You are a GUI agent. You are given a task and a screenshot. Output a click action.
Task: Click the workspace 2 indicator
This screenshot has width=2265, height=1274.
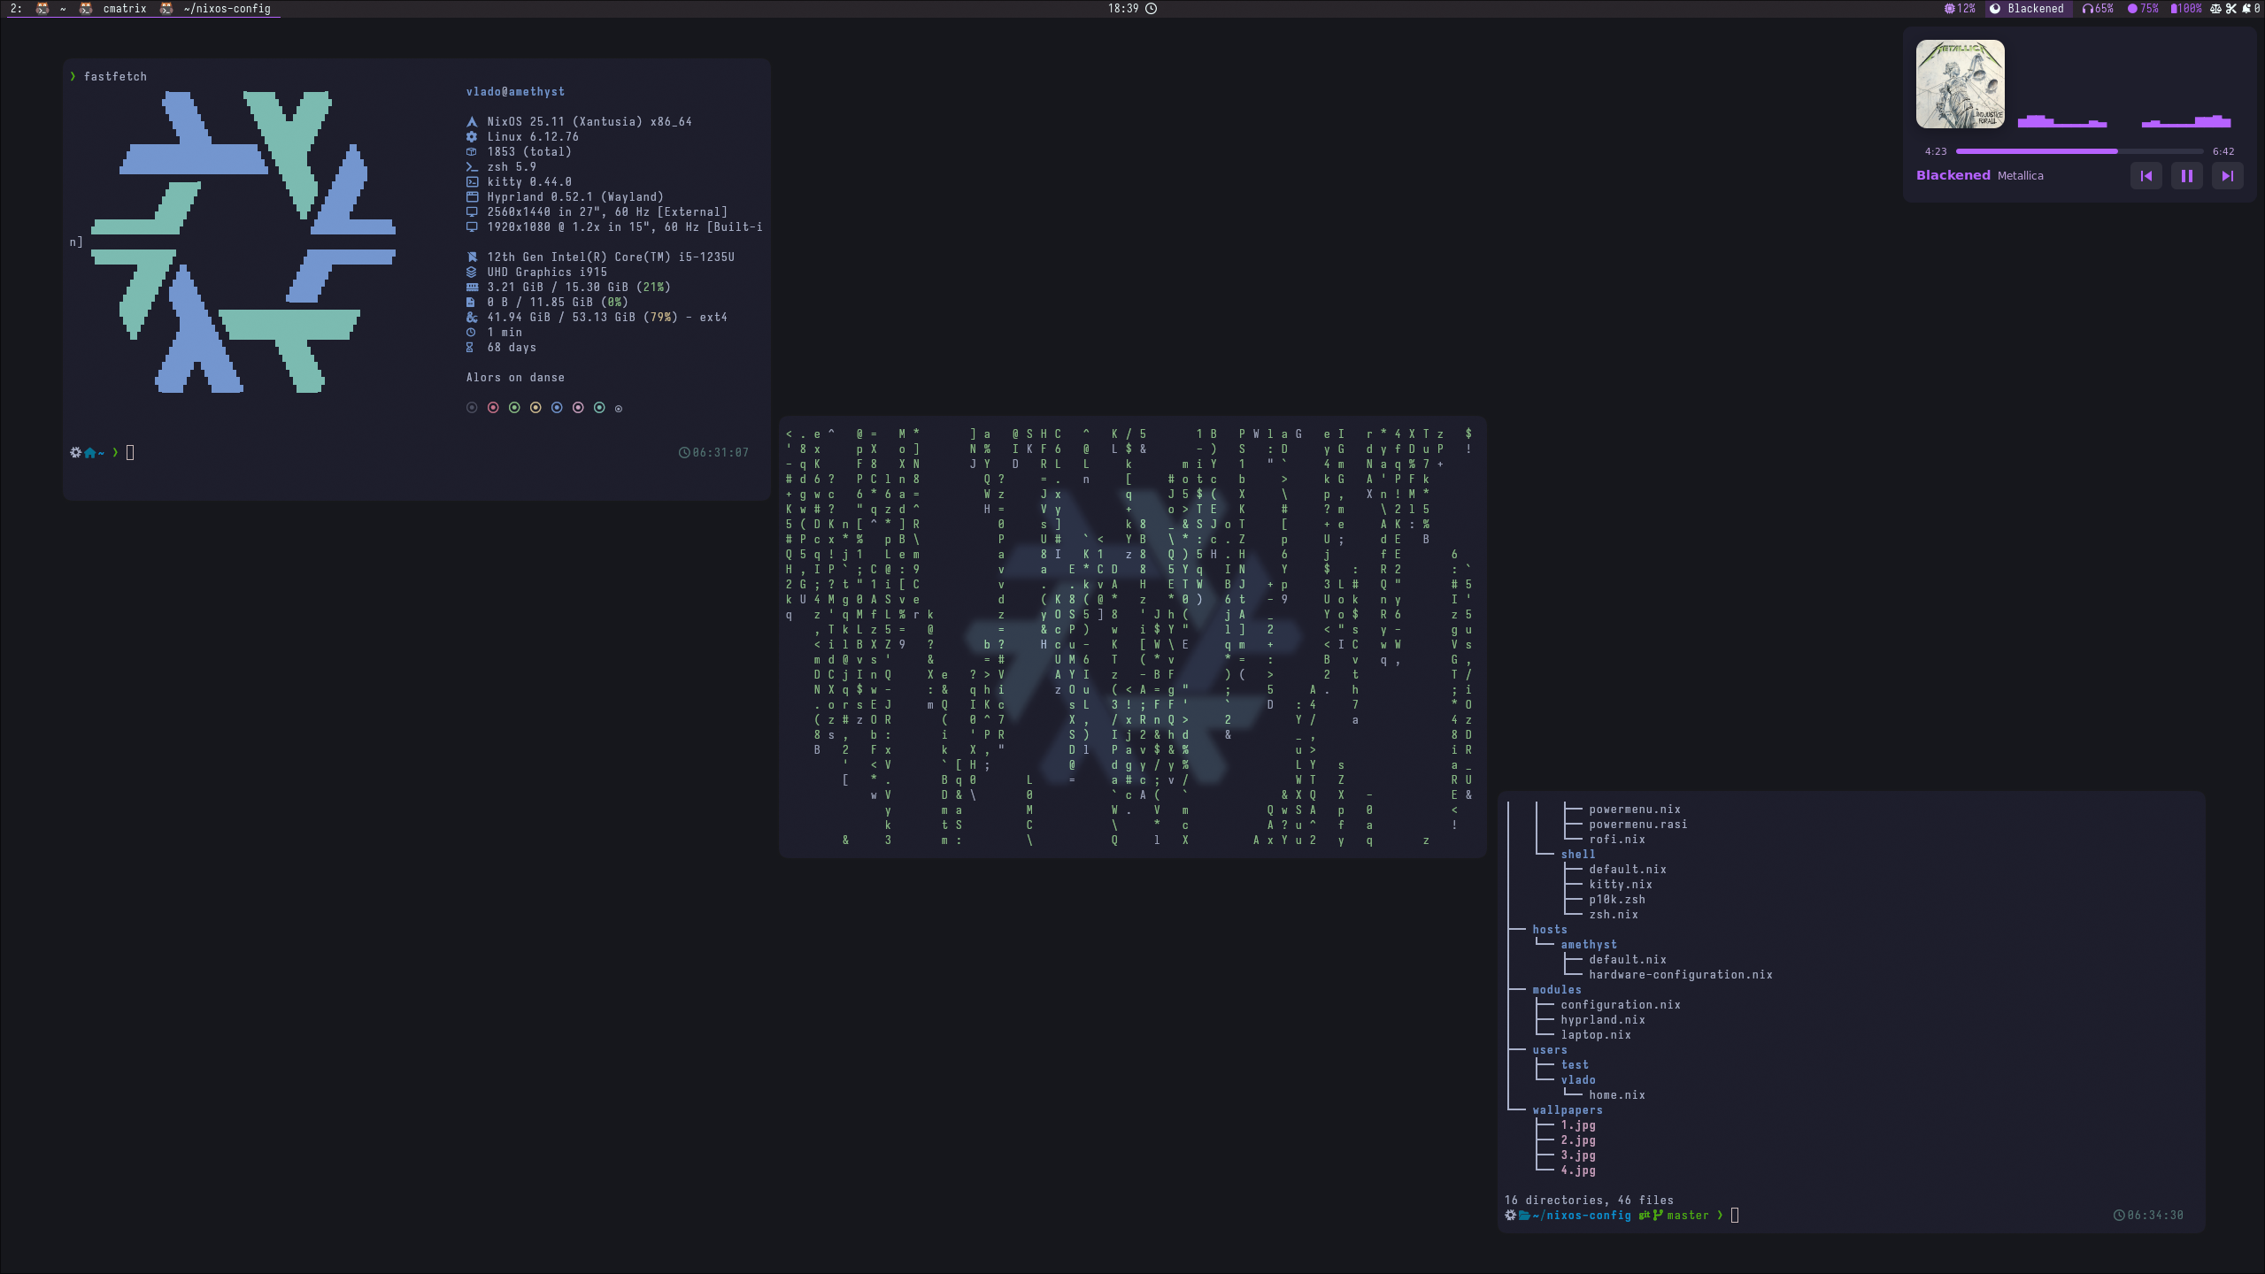click(x=15, y=9)
